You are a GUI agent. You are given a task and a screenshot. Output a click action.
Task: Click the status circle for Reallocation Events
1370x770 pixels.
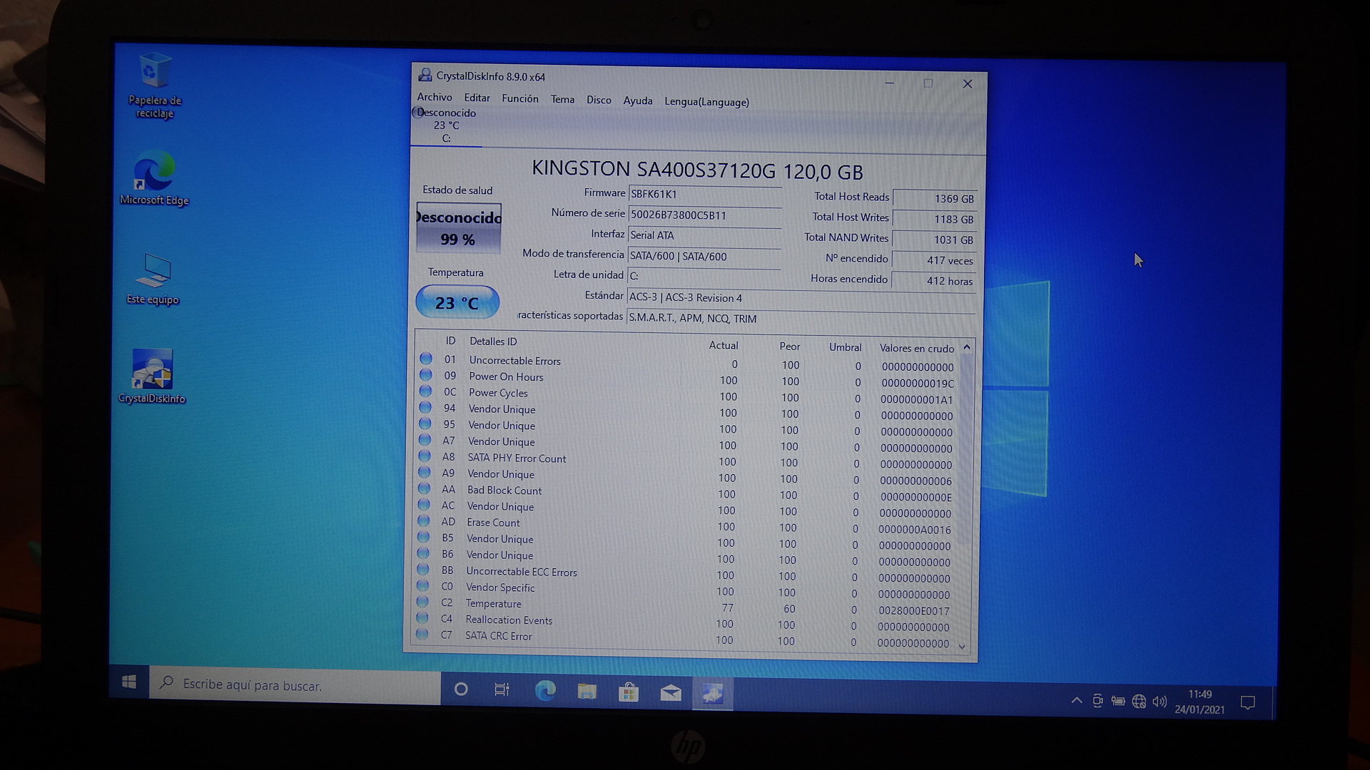pyautogui.click(x=422, y=617)
